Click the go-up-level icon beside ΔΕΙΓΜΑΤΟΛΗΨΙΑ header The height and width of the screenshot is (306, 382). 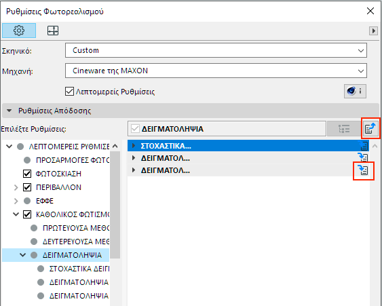click(x=370, y=128)
